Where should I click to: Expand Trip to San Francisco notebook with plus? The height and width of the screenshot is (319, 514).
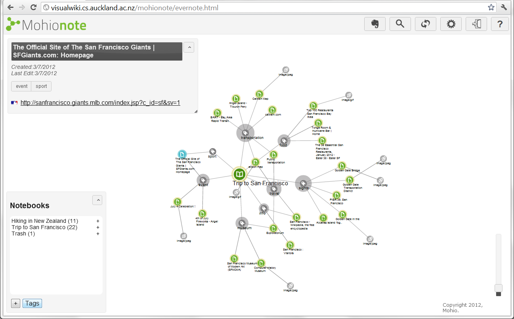tap(97, 227)
